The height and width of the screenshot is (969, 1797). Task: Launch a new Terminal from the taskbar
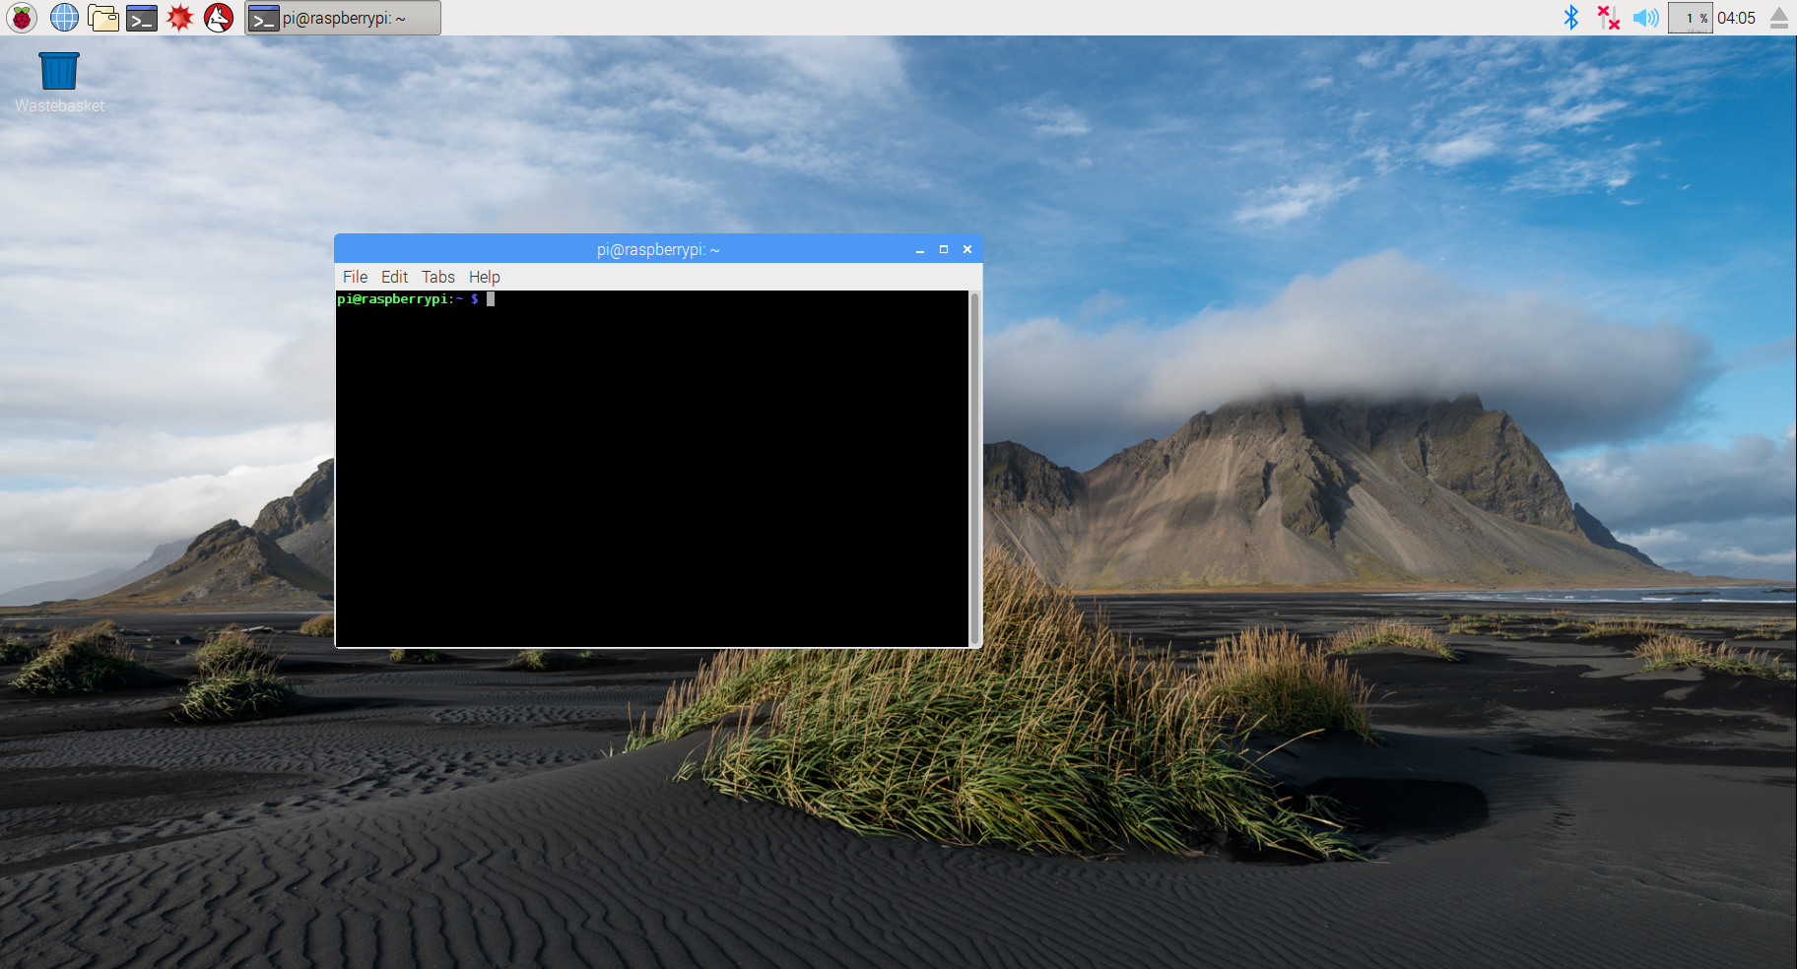point(143,17)
